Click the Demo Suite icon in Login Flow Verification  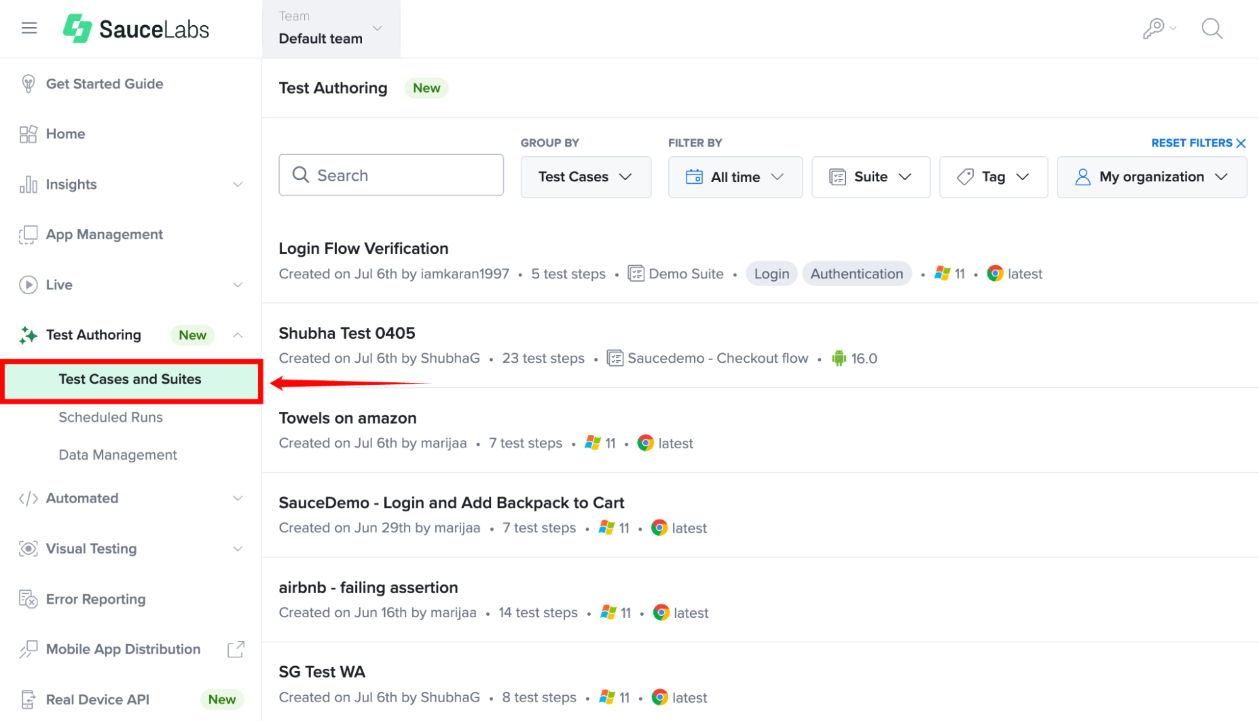pos(636,274)
